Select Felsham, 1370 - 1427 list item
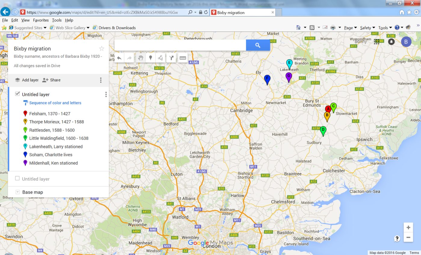 point(47,114)
